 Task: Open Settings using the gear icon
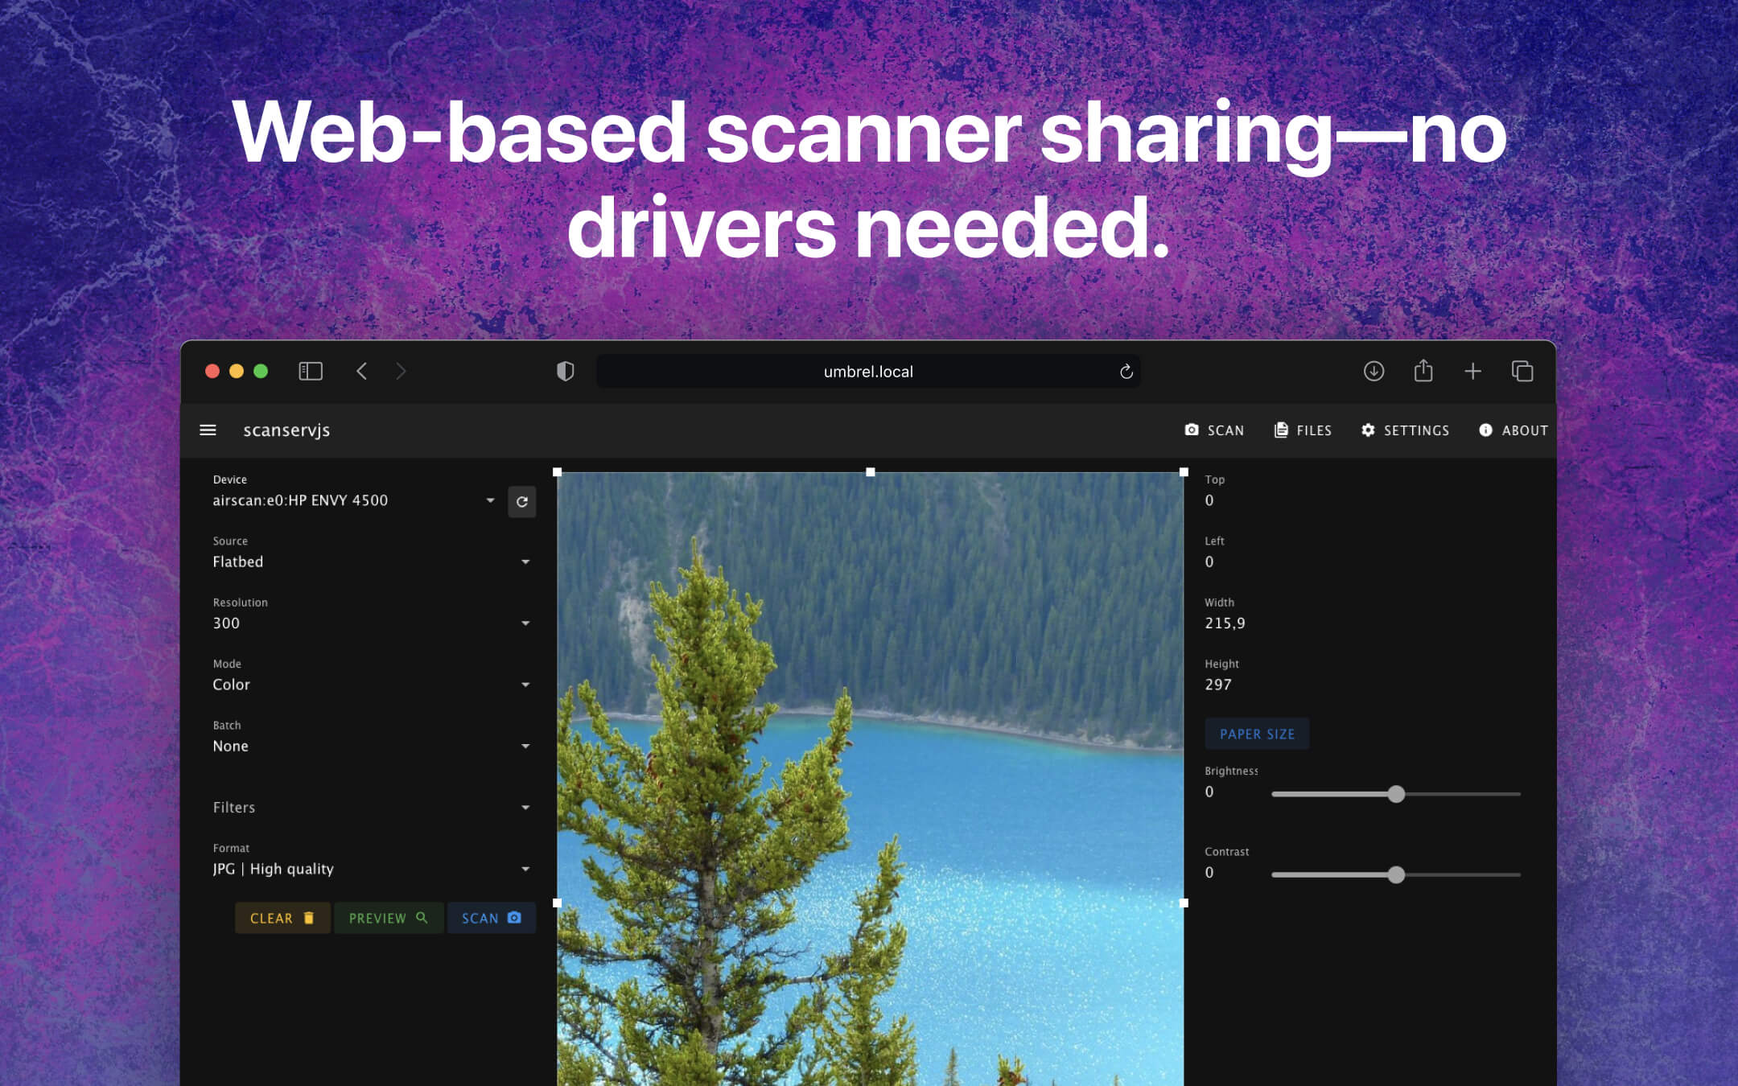1368,430
